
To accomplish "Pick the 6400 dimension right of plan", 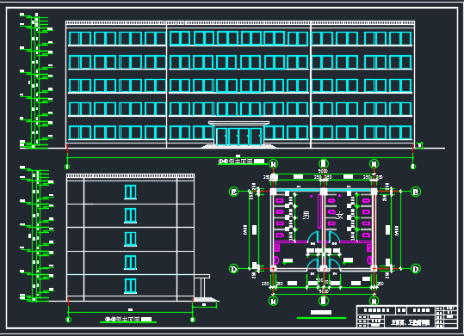I will [397, 230].
